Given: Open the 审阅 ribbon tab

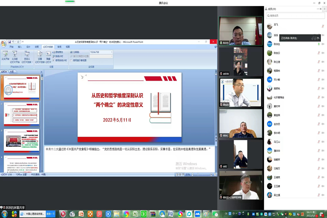Looking at the screenshot, I should coord(59,47).
